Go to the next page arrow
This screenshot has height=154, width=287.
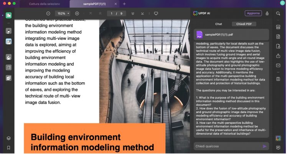click(x=133, y=13)
